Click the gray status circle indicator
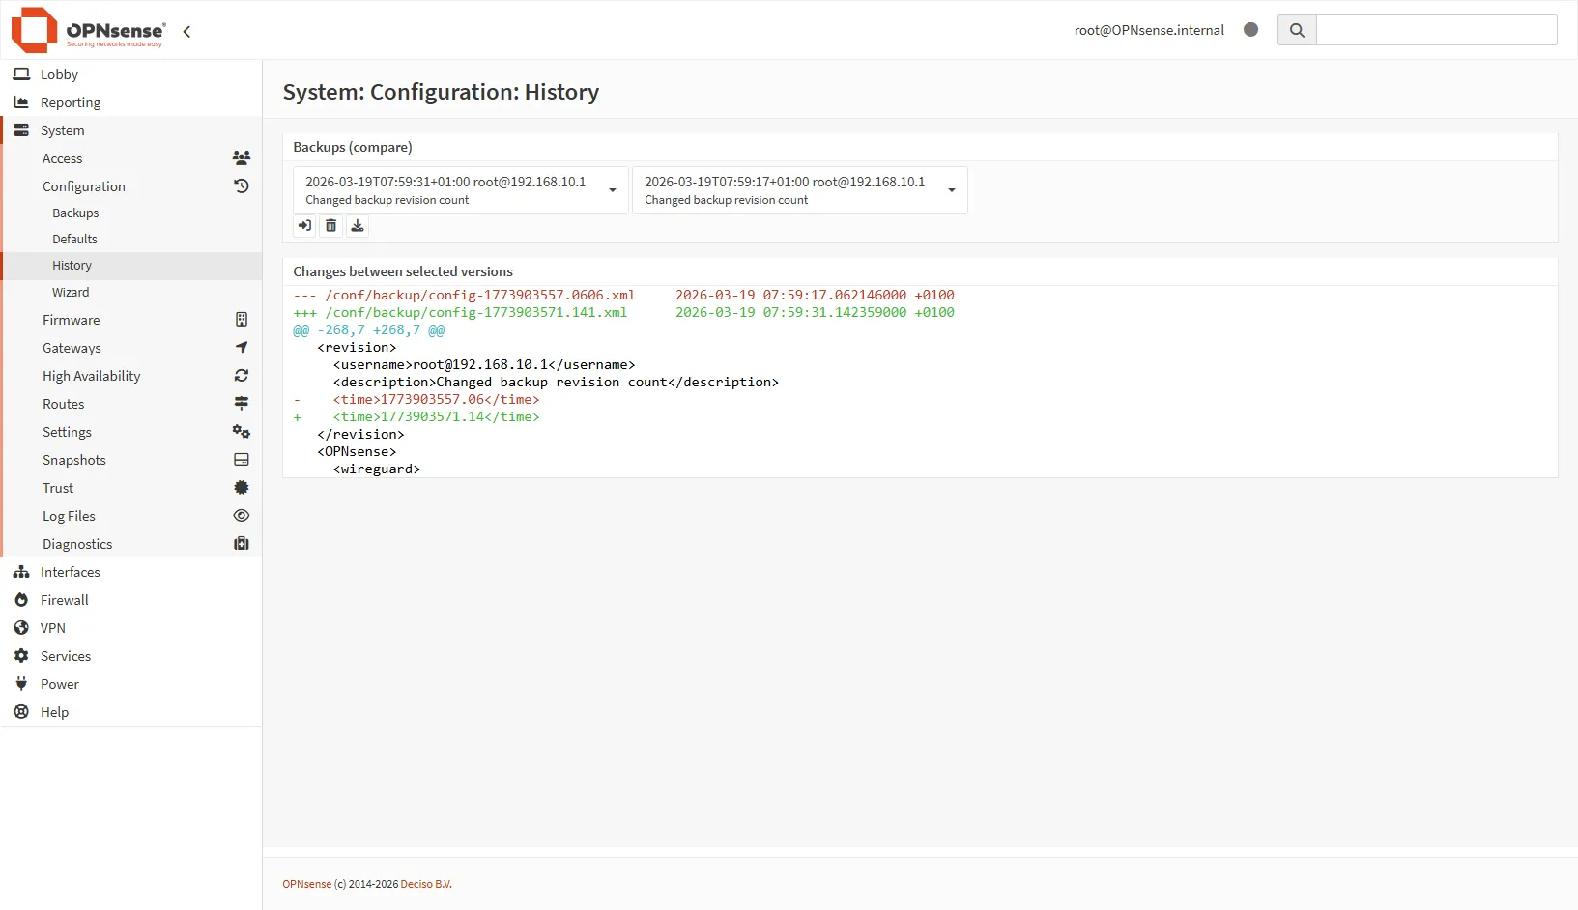Image resolution: width=1578 pixels, height=910 pixels. tap(1250, 30)
